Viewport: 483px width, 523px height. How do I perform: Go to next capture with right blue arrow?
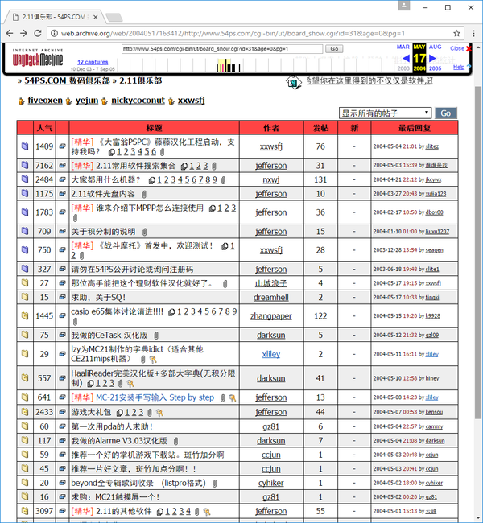click(432, 59)
